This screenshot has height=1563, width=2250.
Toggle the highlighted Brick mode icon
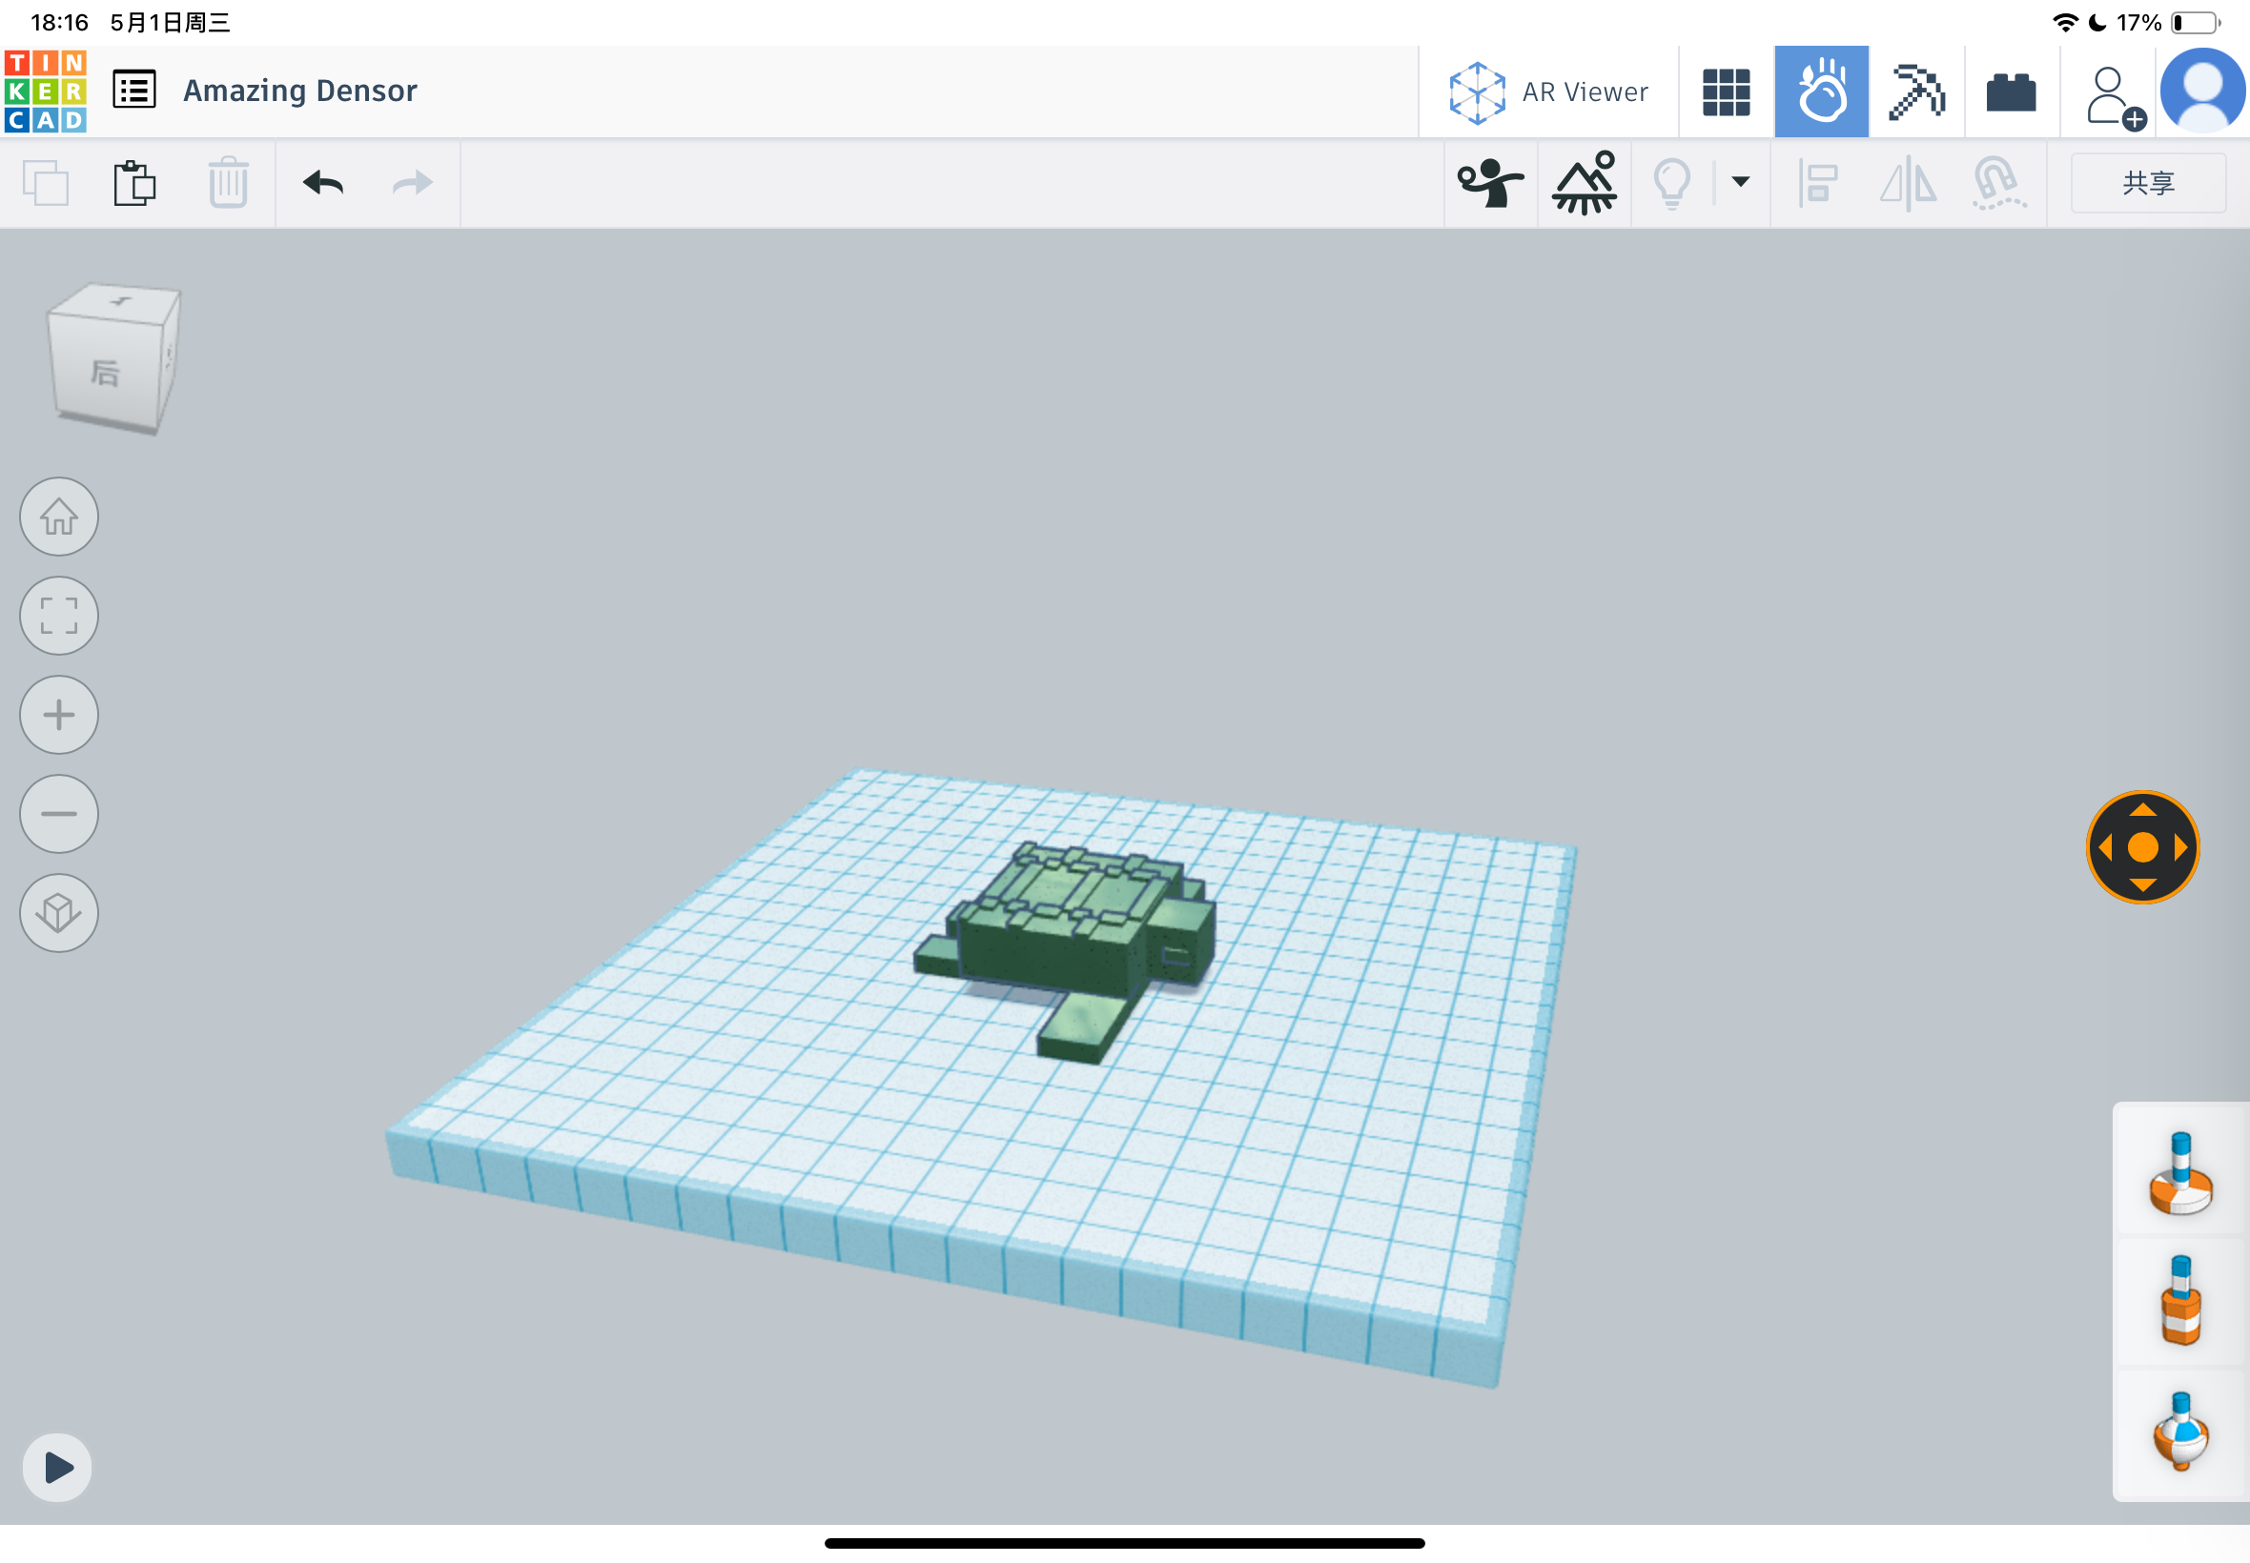pos(1821,91)
